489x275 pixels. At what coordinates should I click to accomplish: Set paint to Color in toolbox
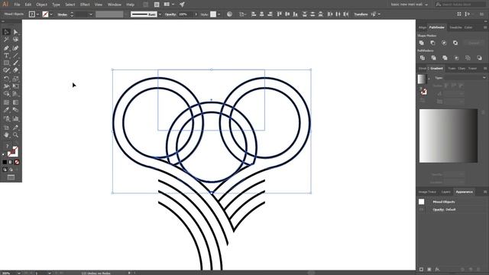point(5,162)
